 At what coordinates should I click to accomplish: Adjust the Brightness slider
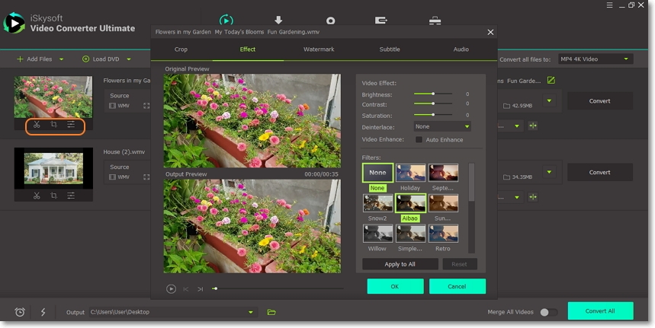433,94
